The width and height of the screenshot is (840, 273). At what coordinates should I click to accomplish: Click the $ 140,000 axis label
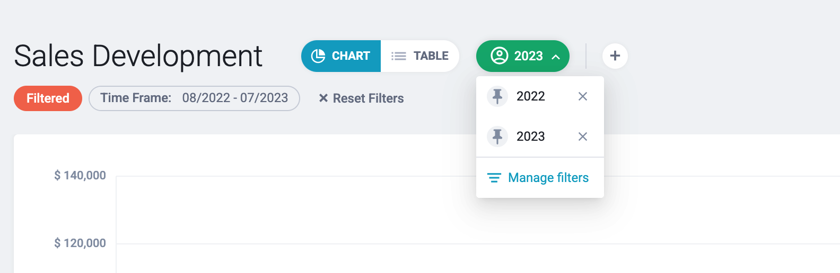pos(80,176)
